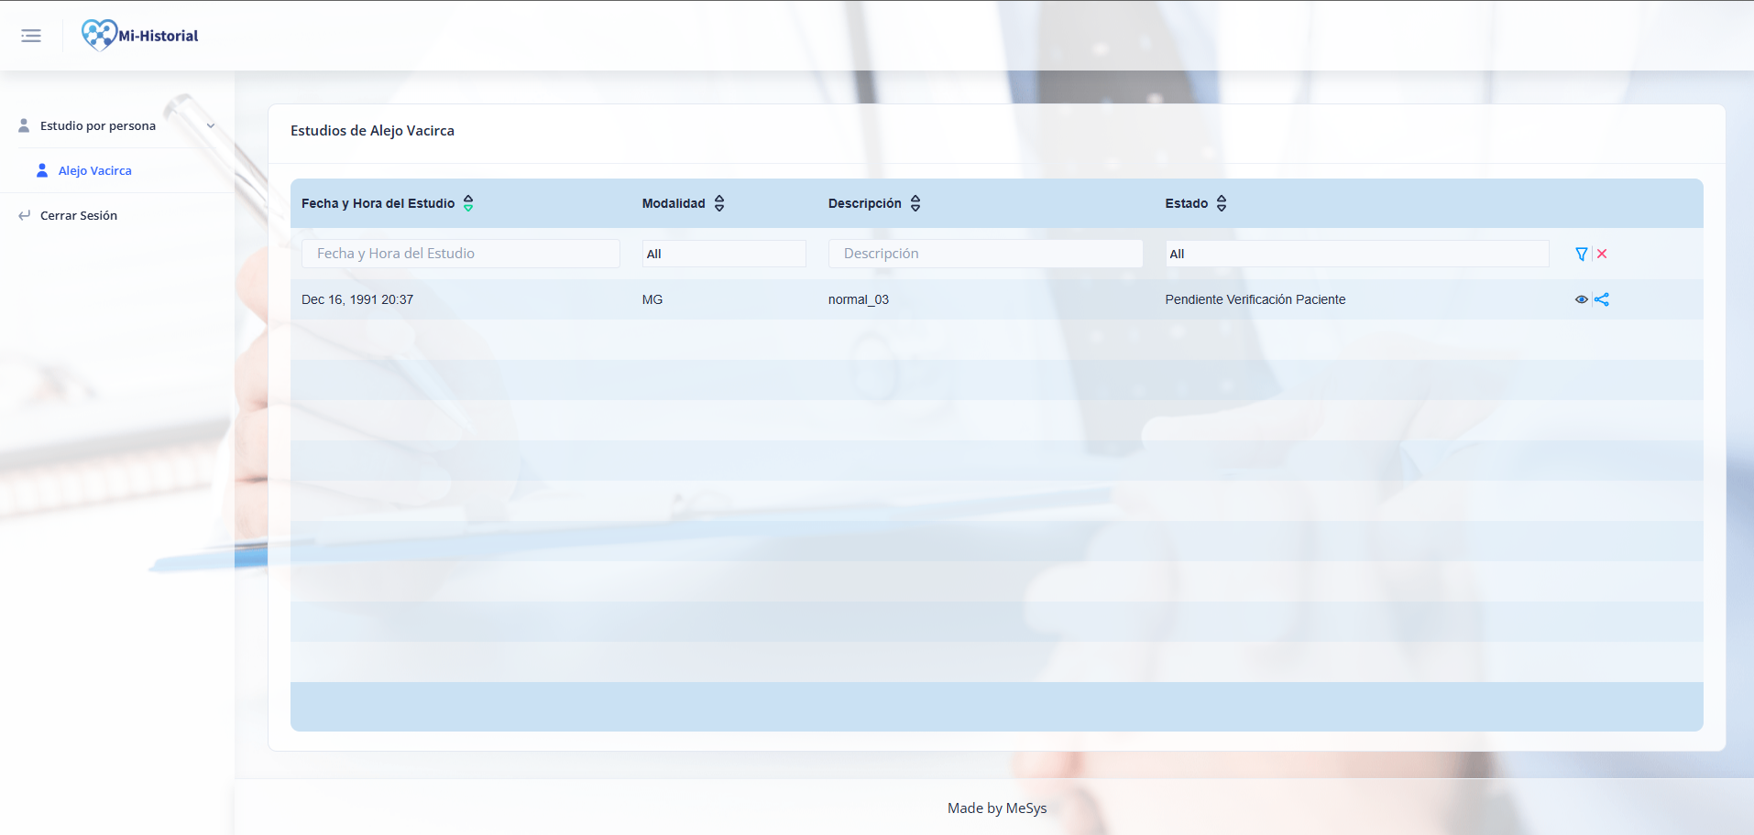Toggle sorting on Fecha y Hora del Estudio column

(x=468, y=202)
